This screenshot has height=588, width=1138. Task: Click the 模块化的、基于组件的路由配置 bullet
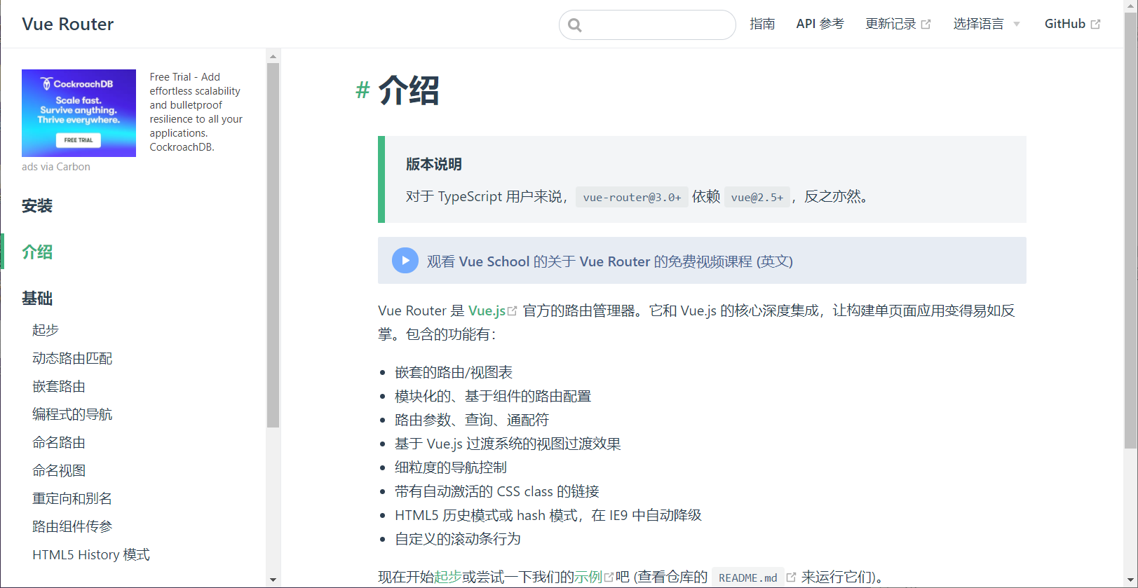(493, 396)
